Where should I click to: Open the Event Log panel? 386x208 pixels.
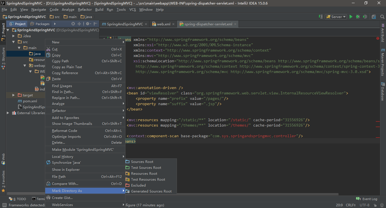[x=367, y=199]
